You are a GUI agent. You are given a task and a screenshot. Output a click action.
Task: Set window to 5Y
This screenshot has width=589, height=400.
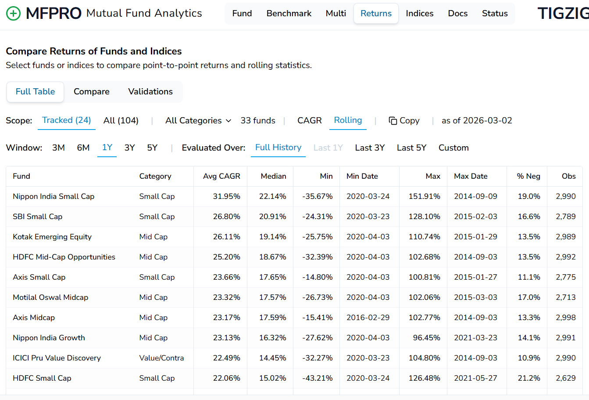(152, 148)
